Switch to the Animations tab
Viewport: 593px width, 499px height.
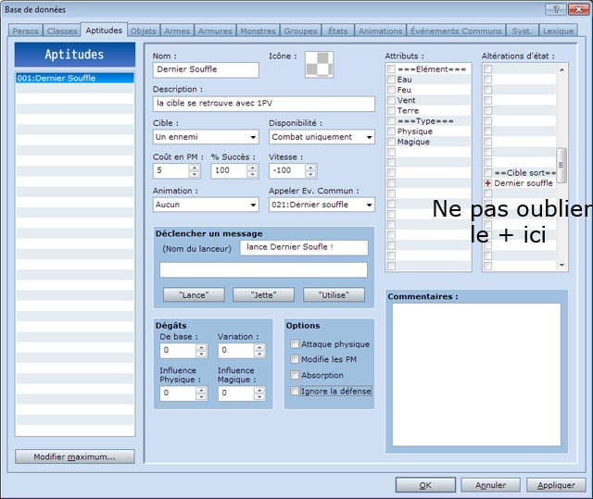[380, 31]
